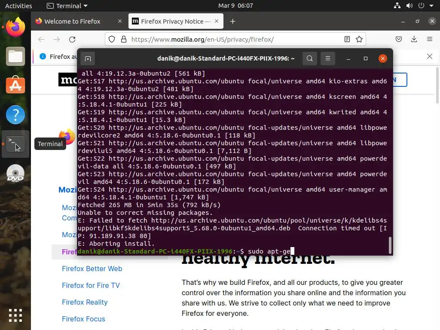Close the Welcome to Firefox tab

(x=120, y=21)
